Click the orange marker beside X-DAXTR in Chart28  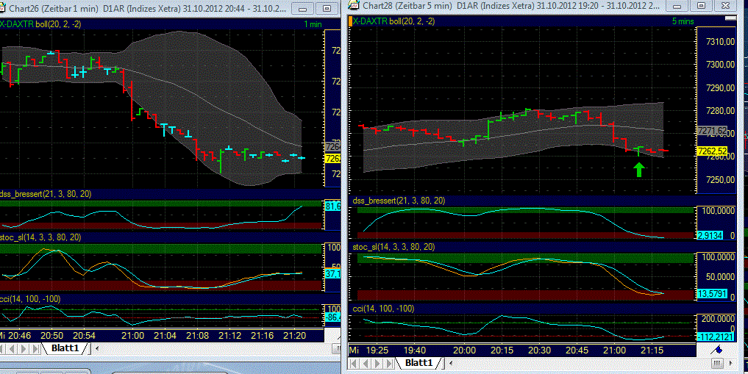coord(351,21)
